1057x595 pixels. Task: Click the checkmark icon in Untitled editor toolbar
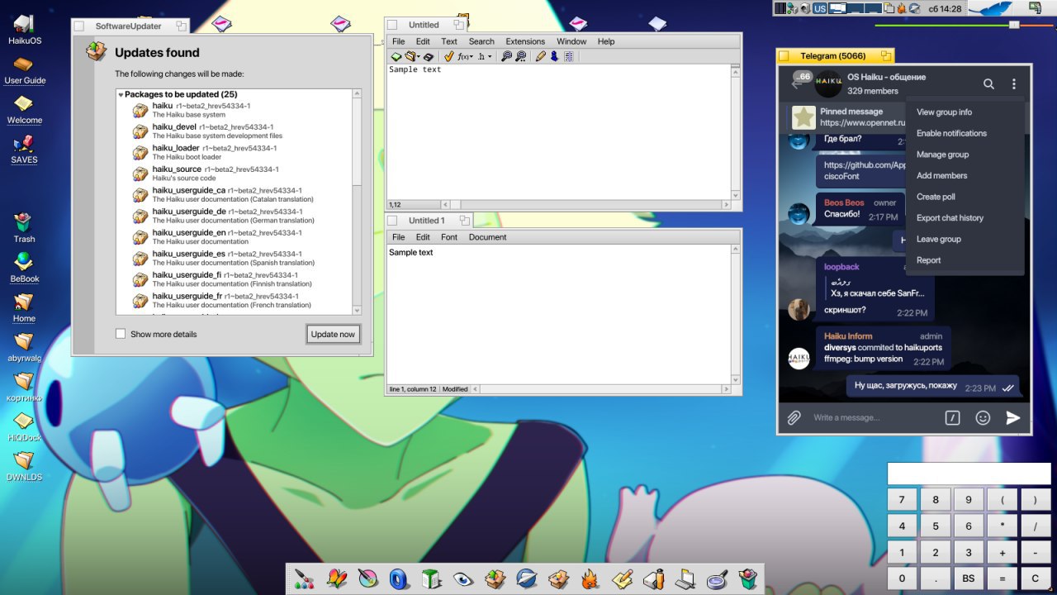pos(448,57)
